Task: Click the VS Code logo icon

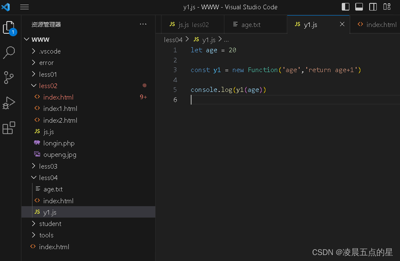Action: coord(5,7)
